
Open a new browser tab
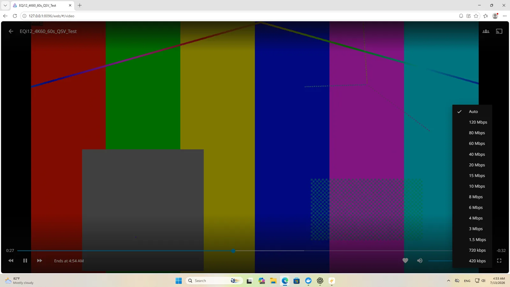80,5
